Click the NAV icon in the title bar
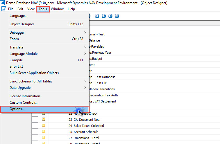 tap(2, 3)
